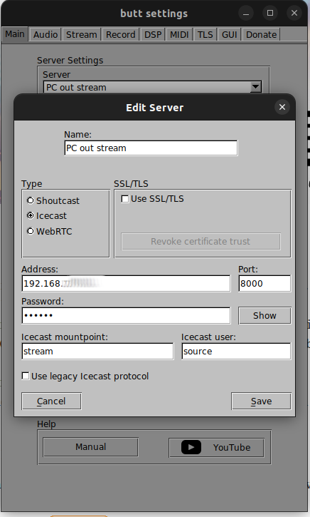Click the Port field showing 8000

[x=264, y=284]
